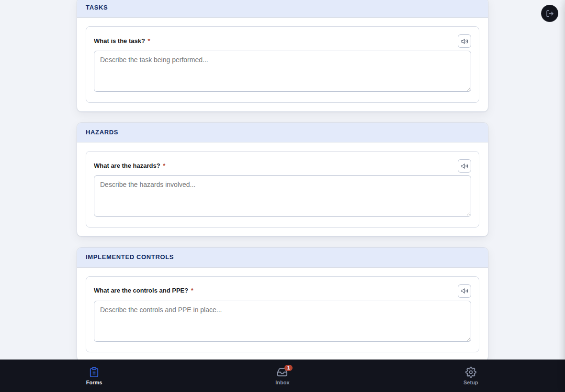Play audio for 'What is the task?' question

coord(464,41)
